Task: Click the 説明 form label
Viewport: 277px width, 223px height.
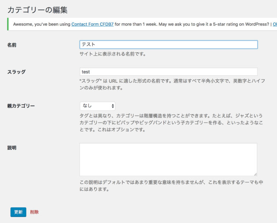Action: pyautogui.click(x=12, y=148)
